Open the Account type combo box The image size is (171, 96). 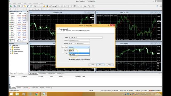79,47
